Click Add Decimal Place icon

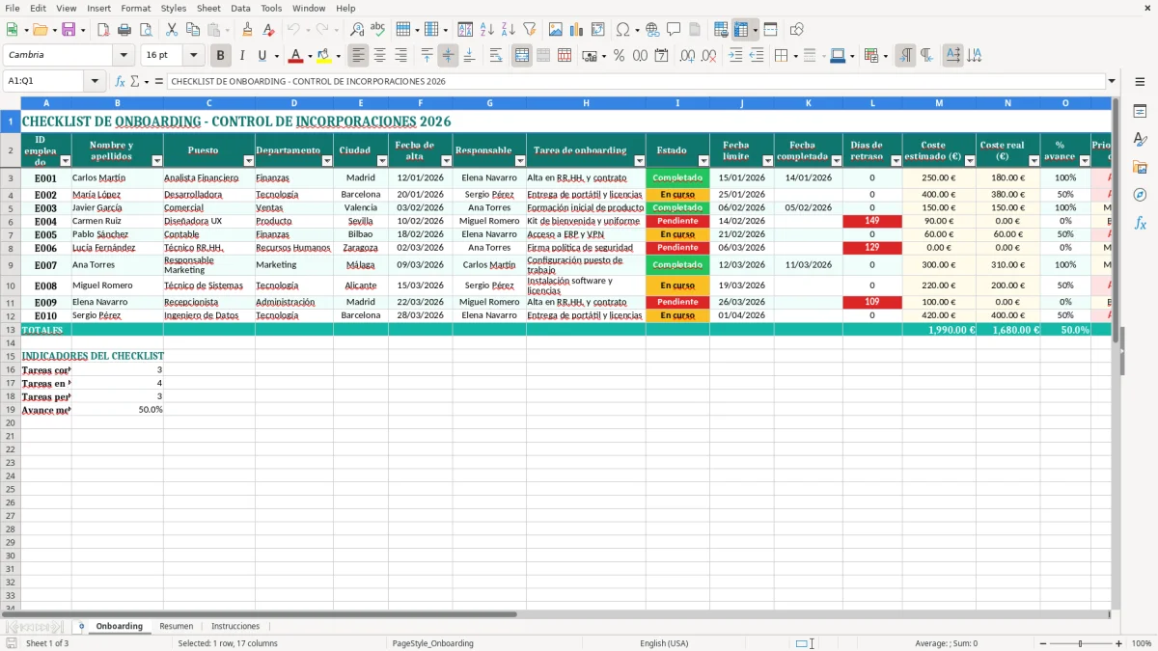click(686, 56)
